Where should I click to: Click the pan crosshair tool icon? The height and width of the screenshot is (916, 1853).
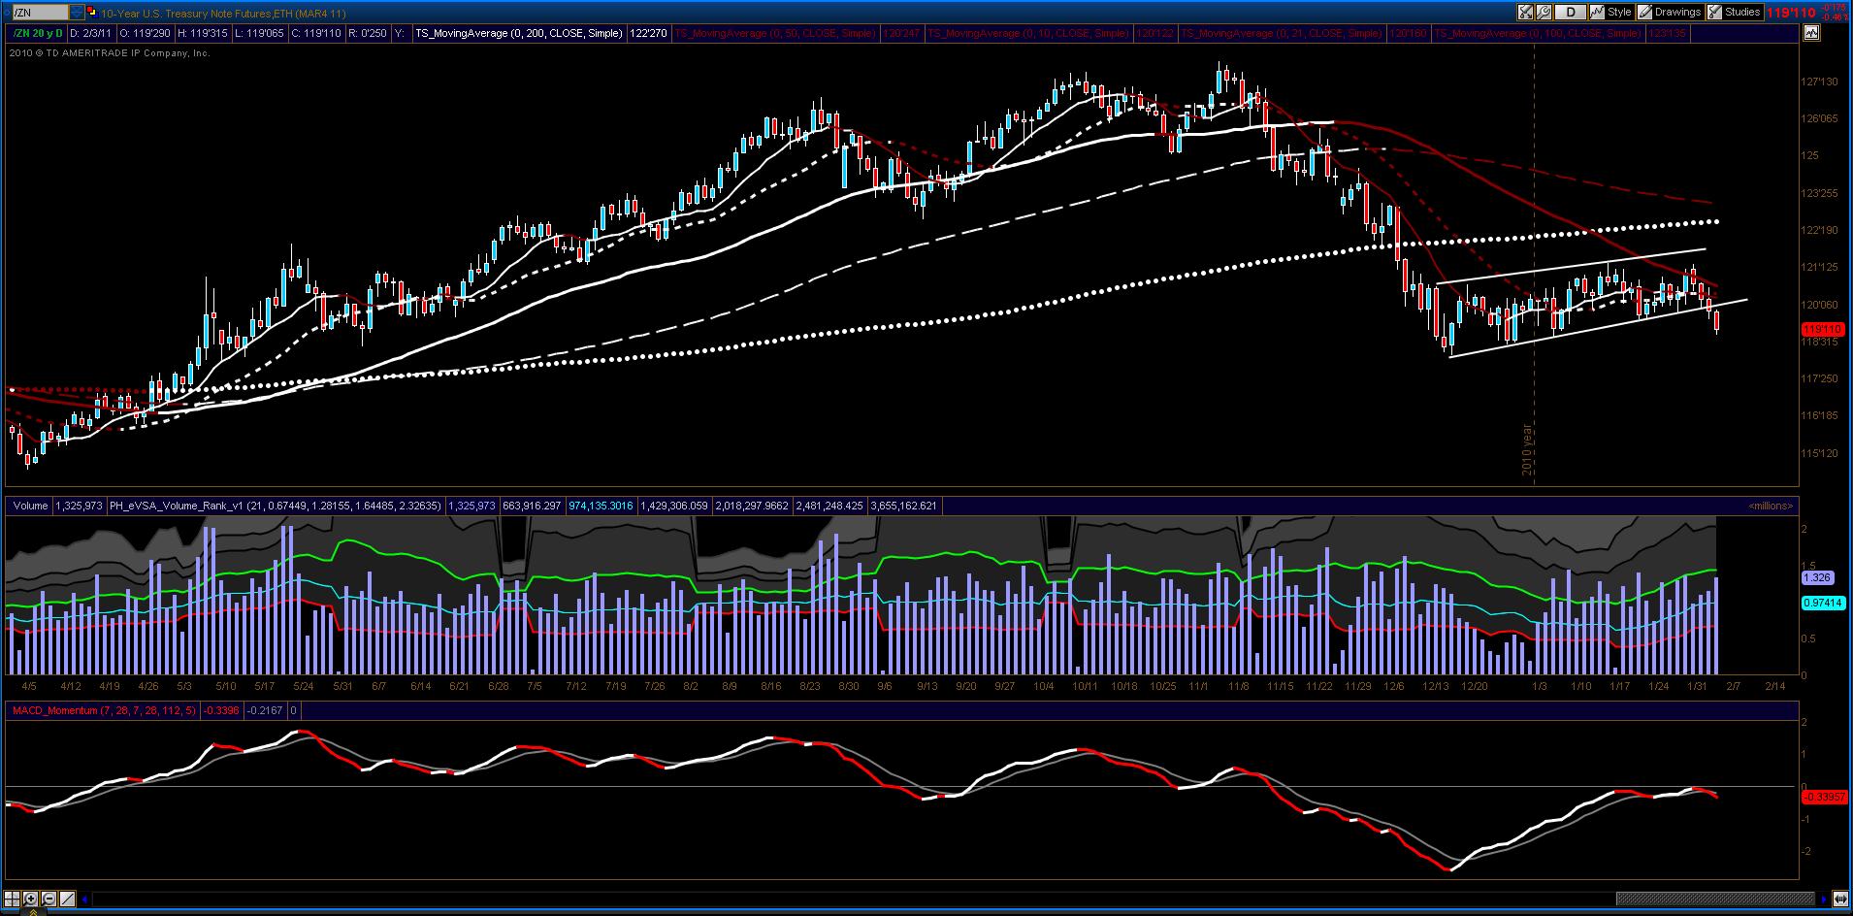pos(12,900)
